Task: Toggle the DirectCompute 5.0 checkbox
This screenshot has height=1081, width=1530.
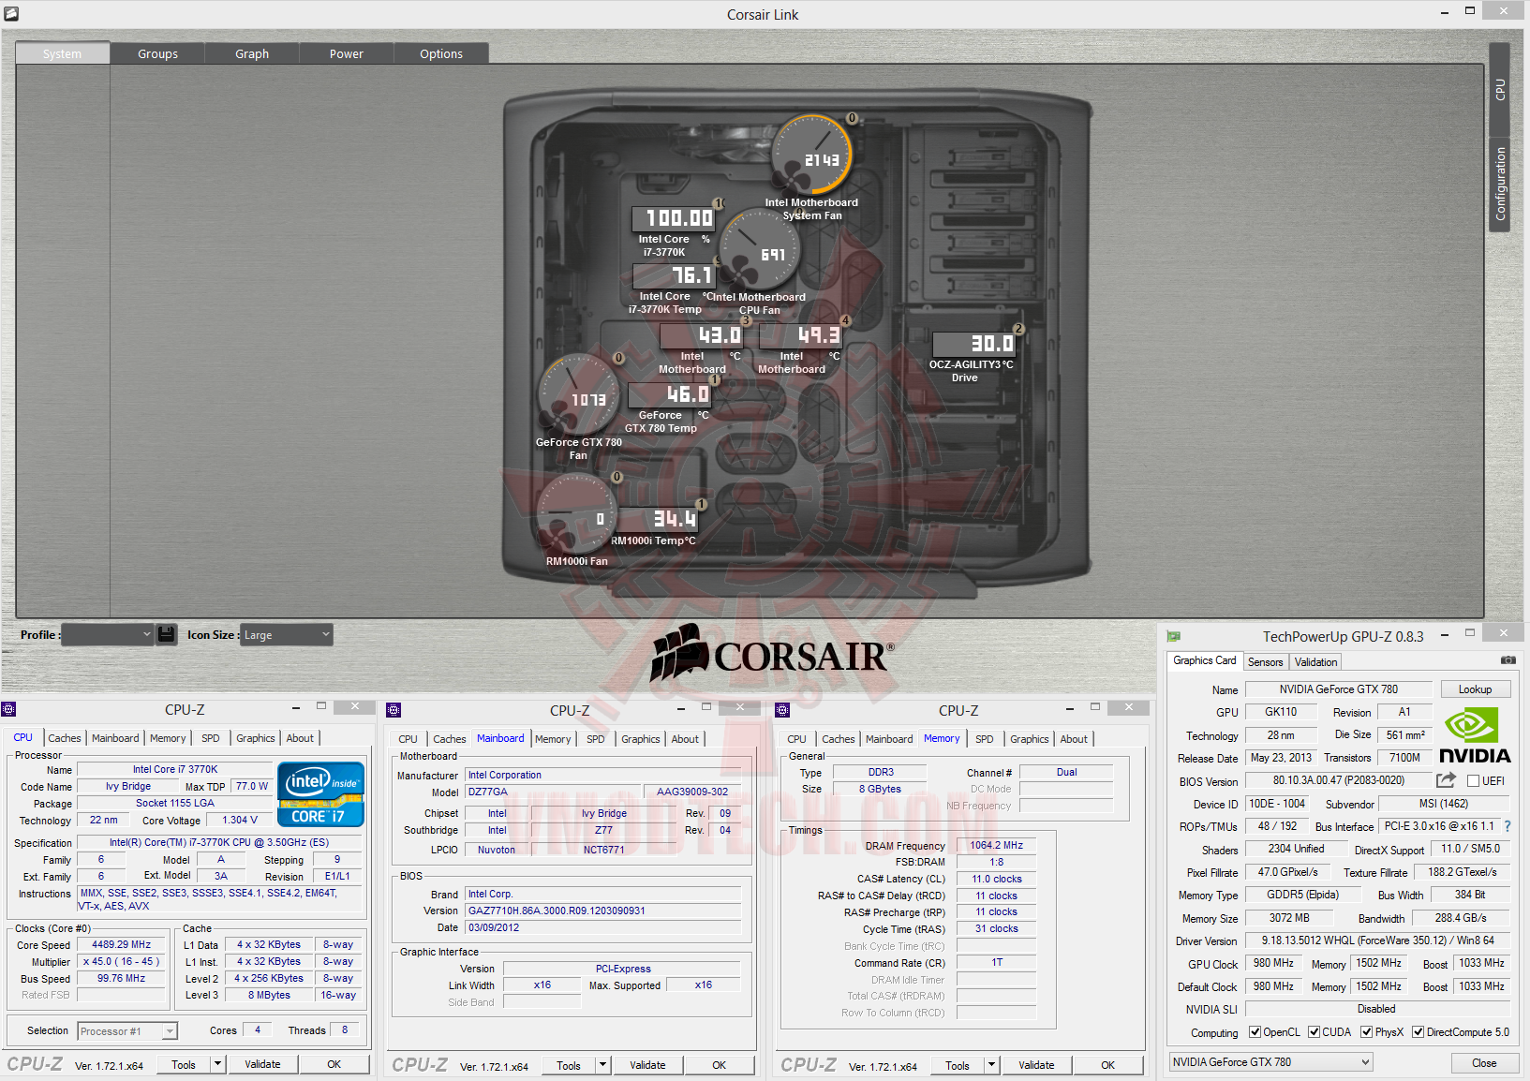Action: pos(1419,1032)
